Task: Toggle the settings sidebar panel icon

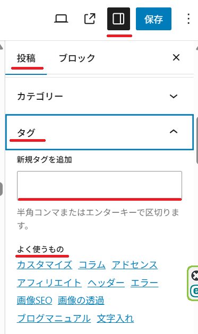Action: (118, 19)
